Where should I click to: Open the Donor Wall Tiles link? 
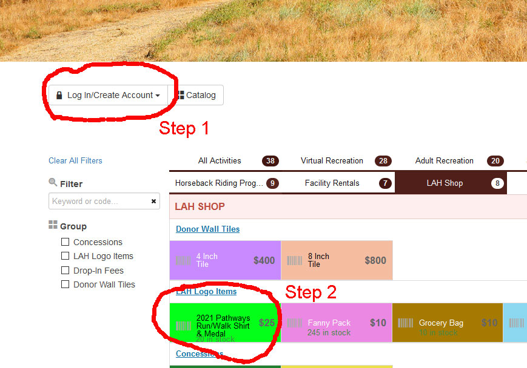[207, 229]
